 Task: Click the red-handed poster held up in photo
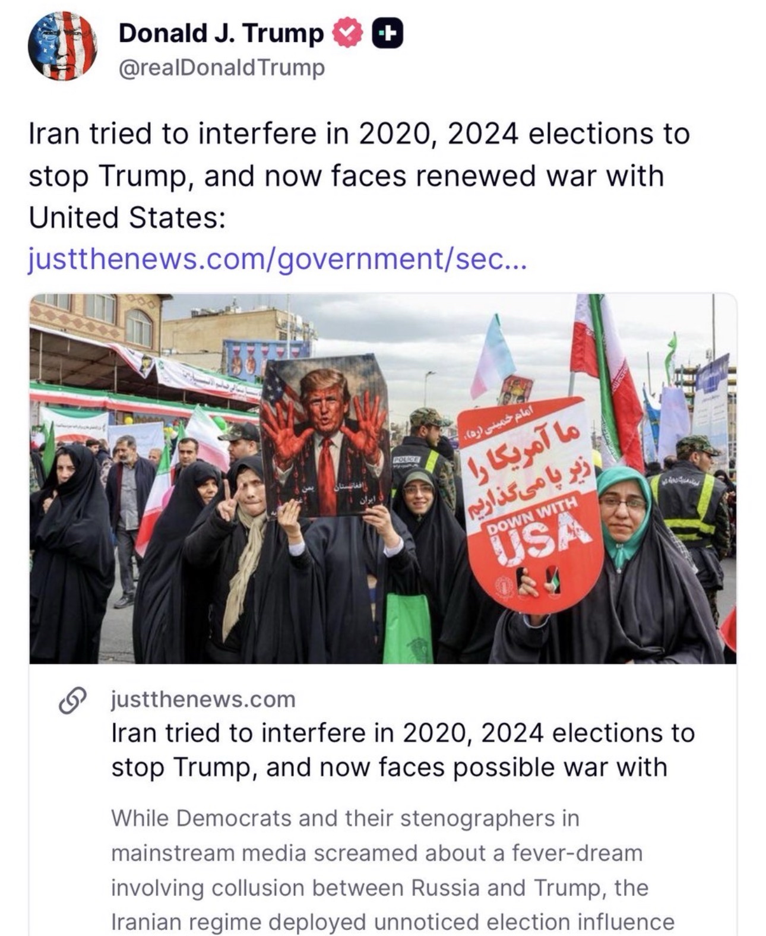pyautogui.click(x=325, y=436)
